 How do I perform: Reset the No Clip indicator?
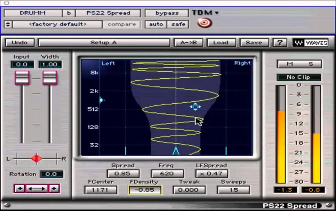299,77
